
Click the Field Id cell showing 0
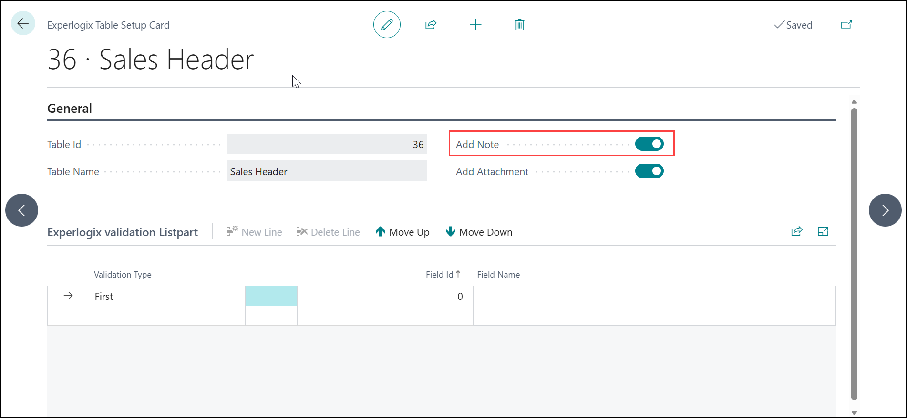385,296
